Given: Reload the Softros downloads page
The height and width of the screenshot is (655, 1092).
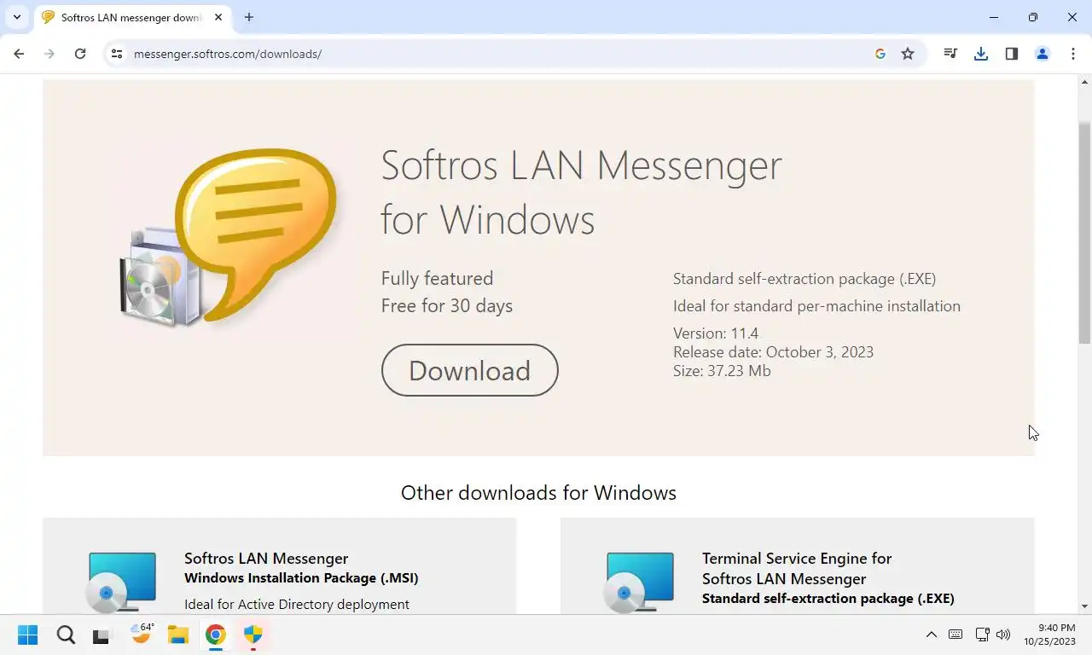Looking at the screenshot, I should [80, 54].
